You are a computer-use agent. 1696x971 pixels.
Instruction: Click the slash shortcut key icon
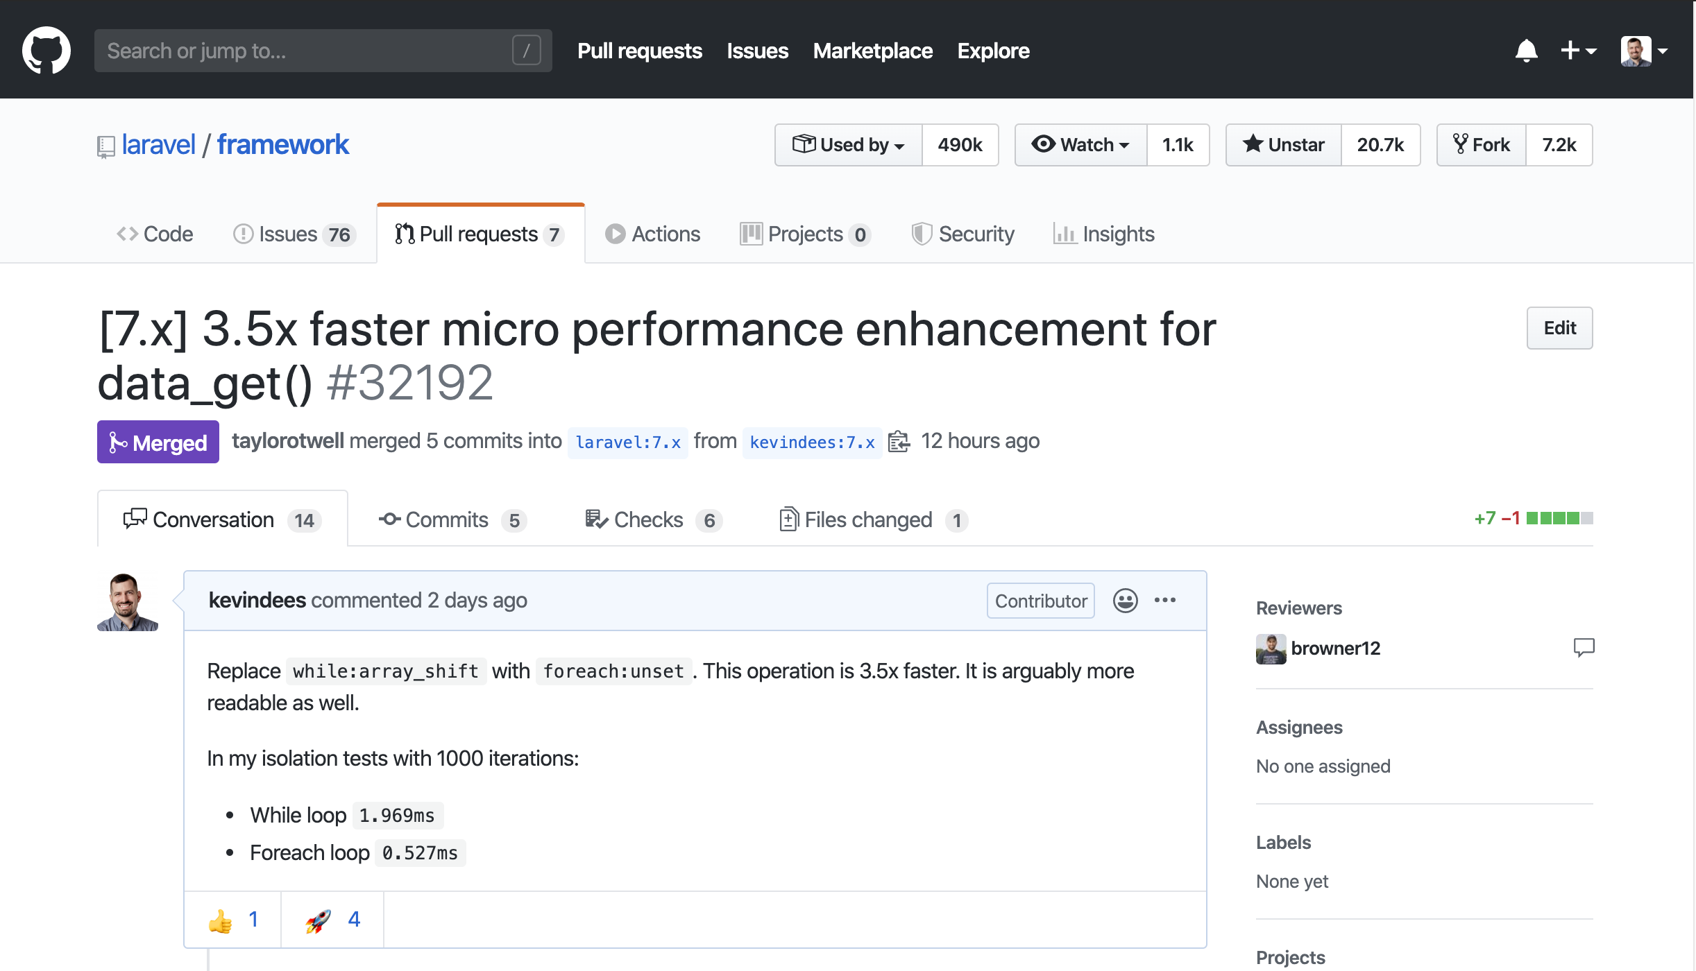[x=526, y=51]
